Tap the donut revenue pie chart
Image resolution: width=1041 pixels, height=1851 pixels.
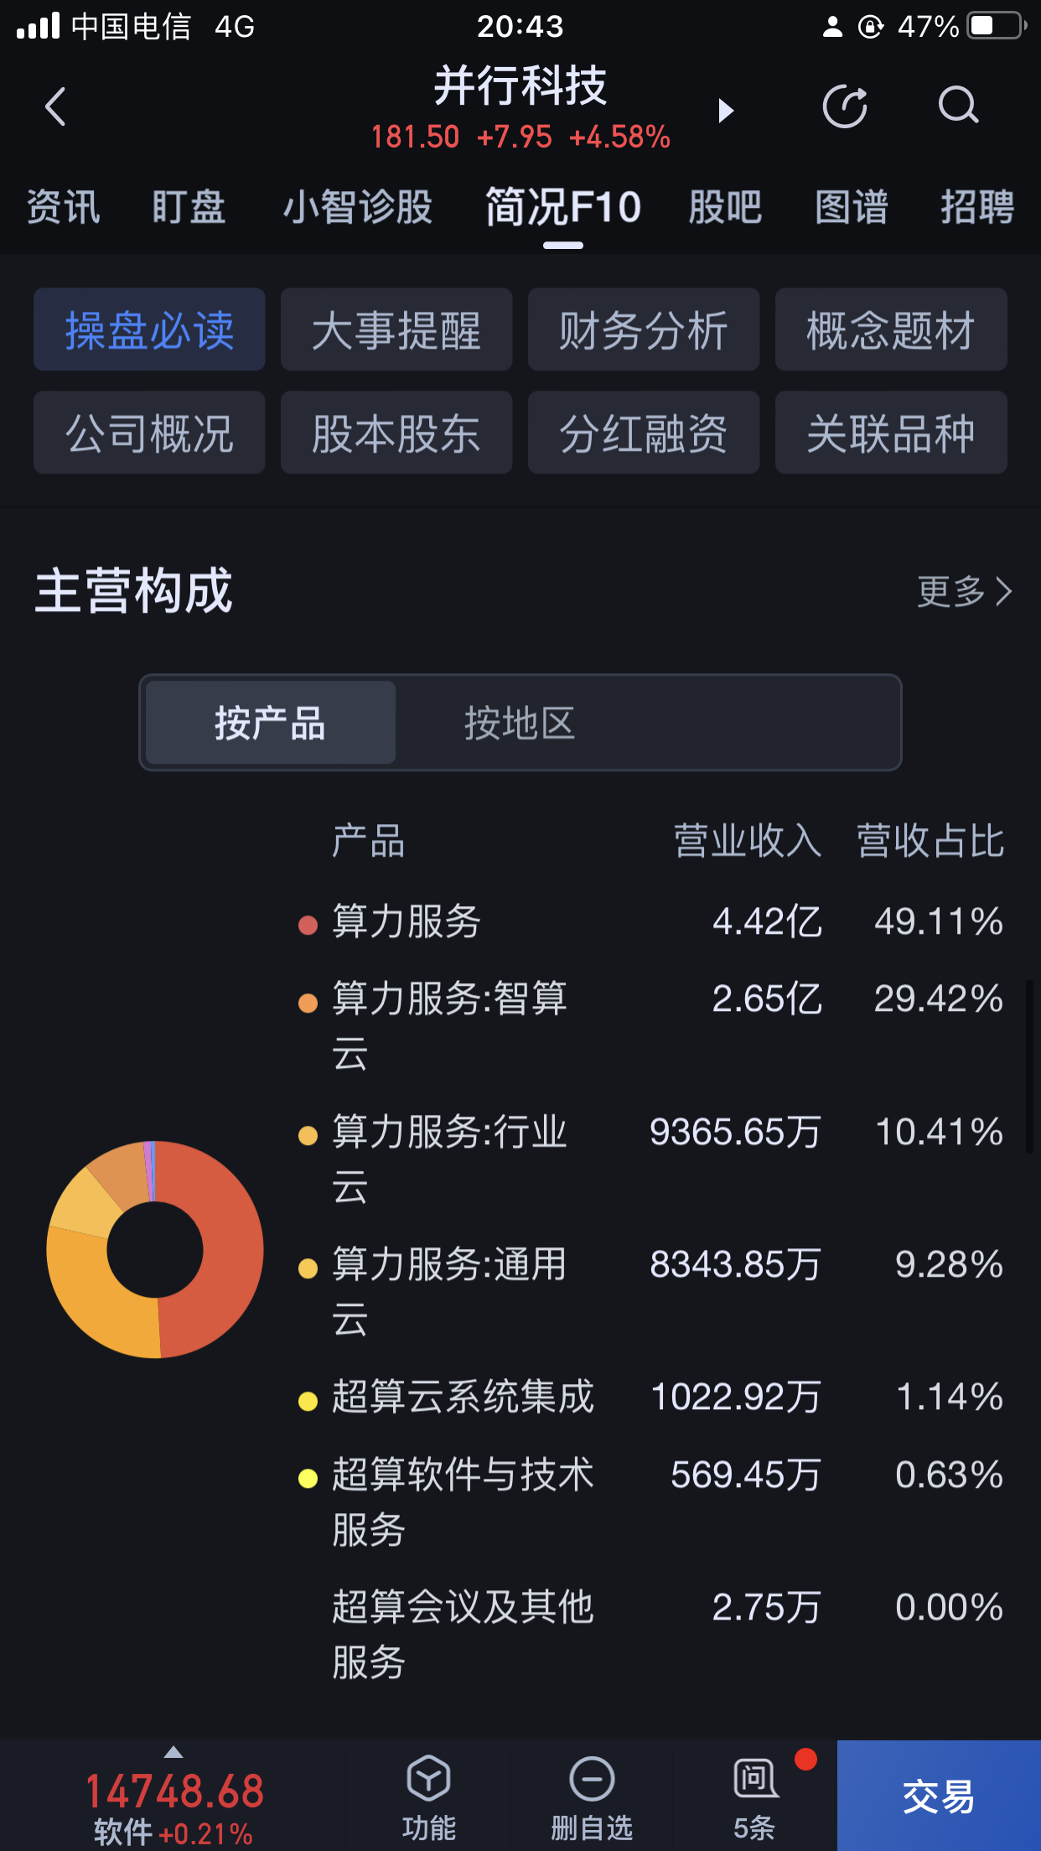pos(155,1249)
